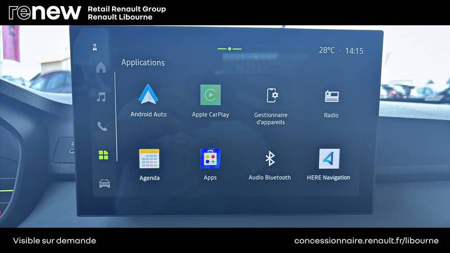The height and width of the screenshot is (253, 450).
Task: Open the vehicle settings car icon
Action: click(105, 183)
